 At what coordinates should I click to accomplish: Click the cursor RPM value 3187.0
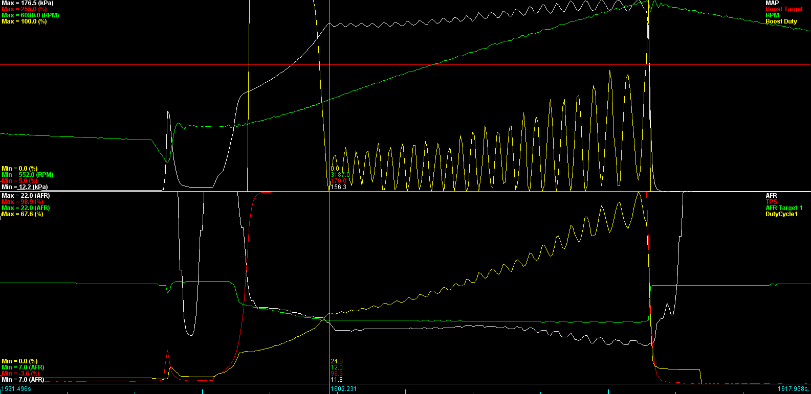[x=340, y=175]
